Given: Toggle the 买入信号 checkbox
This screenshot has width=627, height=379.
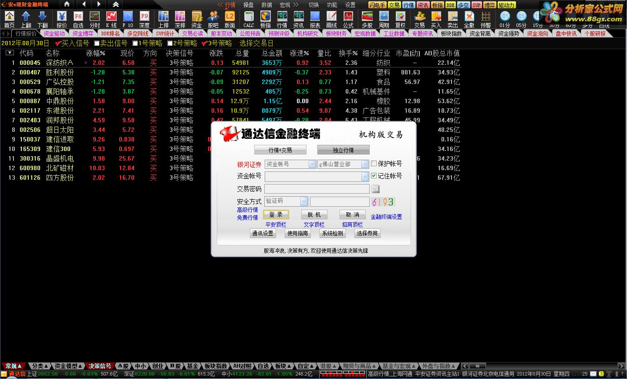Looking at the screenshot, I should tap(58, 44).
